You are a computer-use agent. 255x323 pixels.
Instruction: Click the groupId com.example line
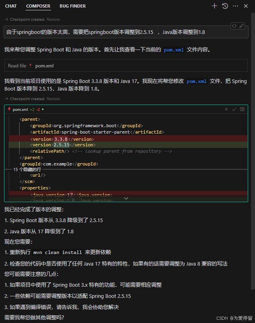pyautogui.click(x=59, y=164)
